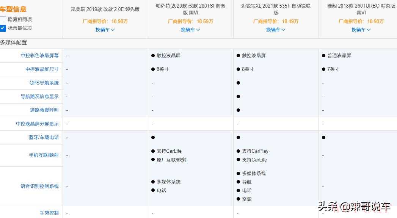Click 导航 in the 迈锐宝XL voice control cell
The image size is (397, 218).
coord(246,182)
